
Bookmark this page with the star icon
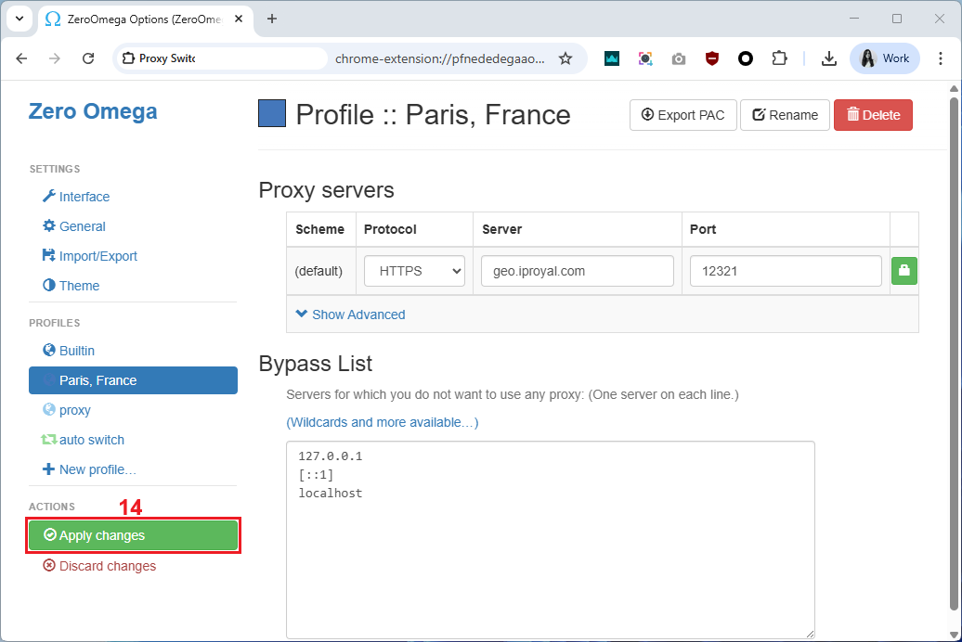point(565,58)
